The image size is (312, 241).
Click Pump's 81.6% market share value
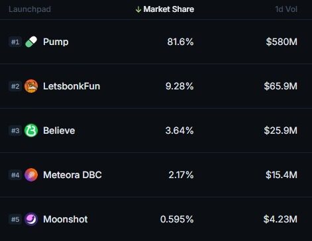[180, 42]
